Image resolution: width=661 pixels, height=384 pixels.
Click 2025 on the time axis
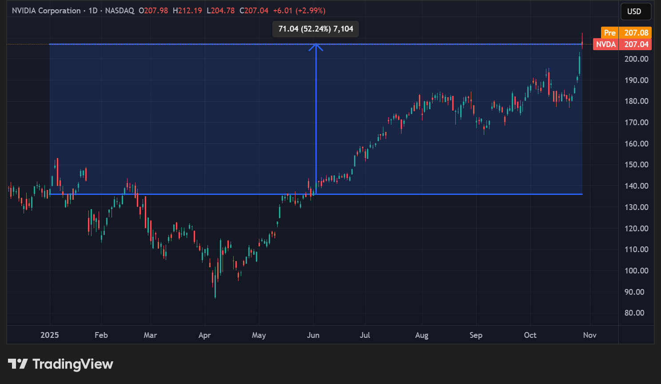(x=49, y=335)
